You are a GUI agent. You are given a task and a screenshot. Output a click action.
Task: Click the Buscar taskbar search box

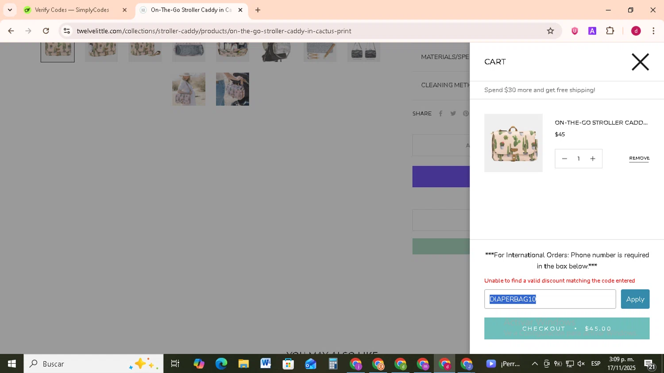coord(93,364)
